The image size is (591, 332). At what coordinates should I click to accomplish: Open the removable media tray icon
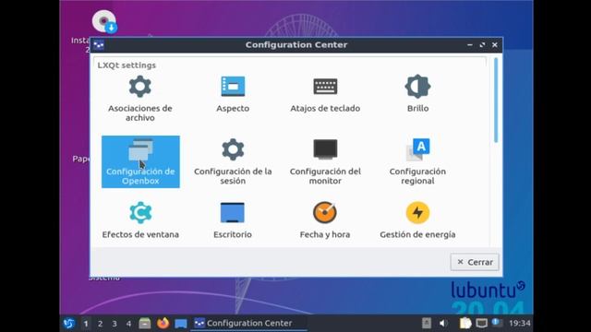427,323
